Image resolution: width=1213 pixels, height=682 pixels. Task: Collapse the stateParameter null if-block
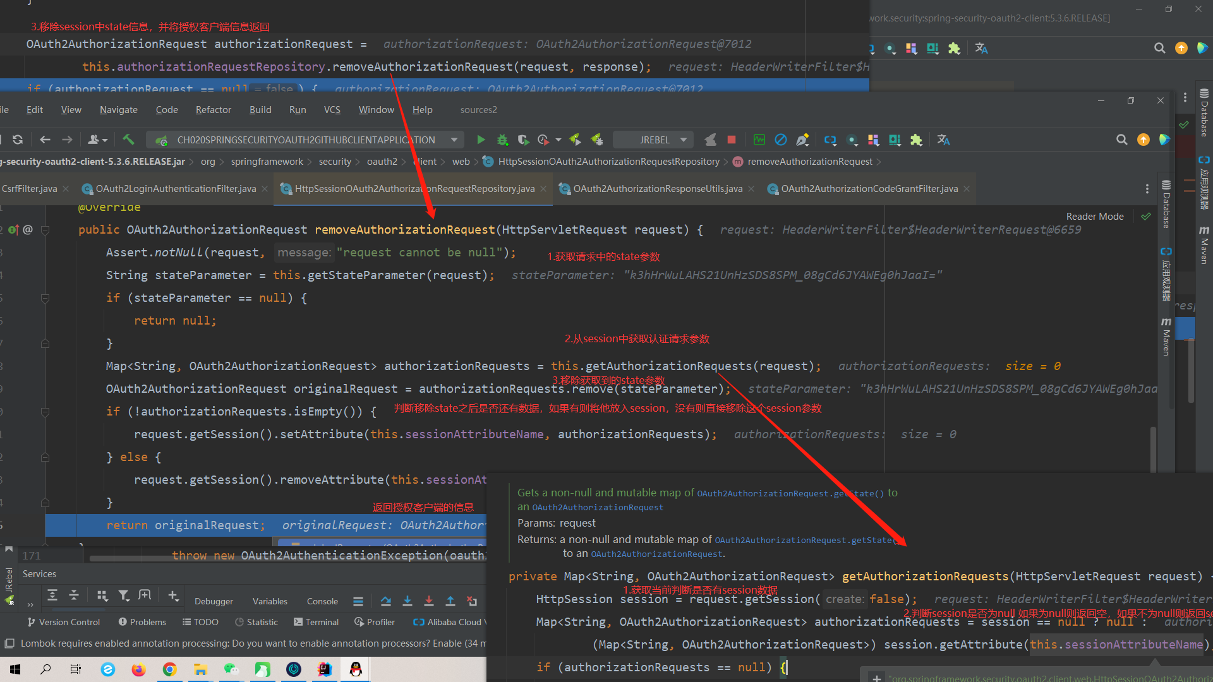pyautogui.click(x=45, y=298)
